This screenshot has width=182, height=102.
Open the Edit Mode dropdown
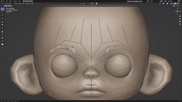click(x=9, y=4)
